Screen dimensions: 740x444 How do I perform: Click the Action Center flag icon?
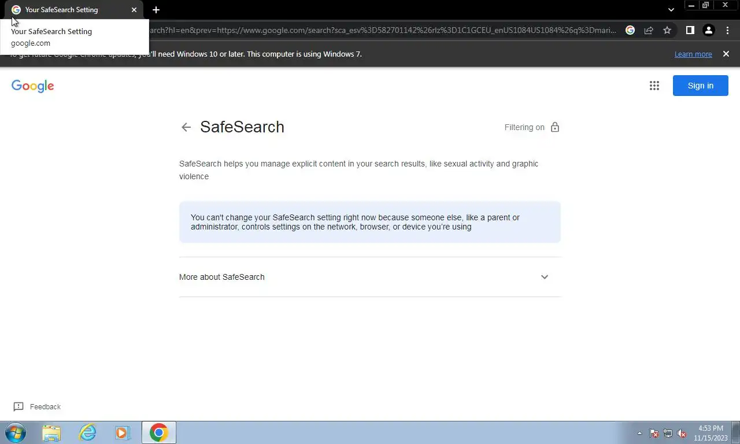pos(654,433)
